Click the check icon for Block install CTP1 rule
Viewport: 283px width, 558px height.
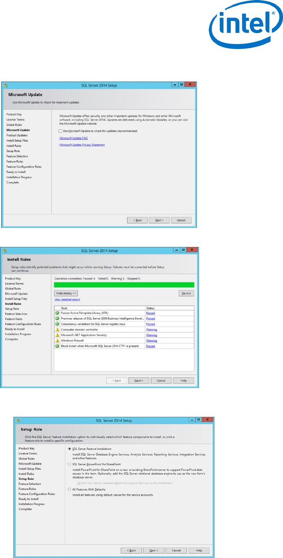[x=57, y=346]
